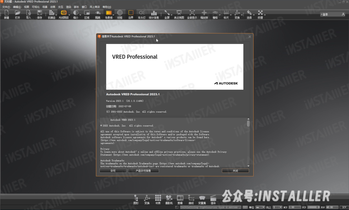Toggle 表达视图 (Presentation view) icon
This screenshot has width=349, height=210.
pyautogui.click(x=179, y=15)
